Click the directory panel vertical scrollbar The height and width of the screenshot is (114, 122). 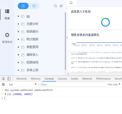click(x=65, y=41)
